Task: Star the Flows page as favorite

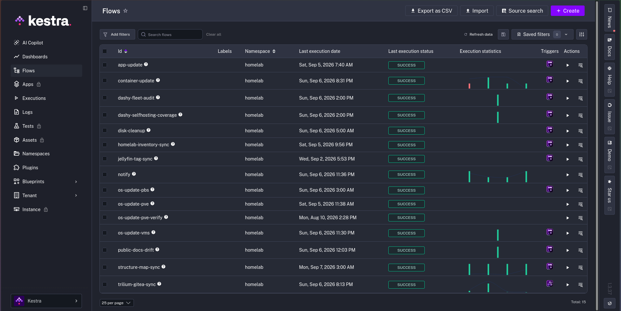Action: [125, 11]
